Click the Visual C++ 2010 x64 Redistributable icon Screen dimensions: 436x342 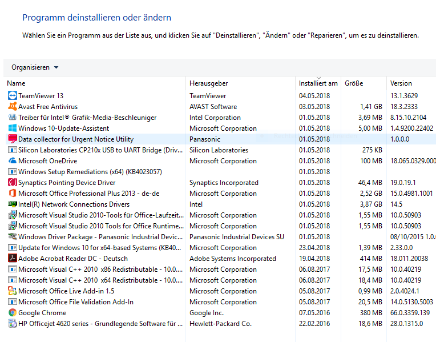pos(12,280)
